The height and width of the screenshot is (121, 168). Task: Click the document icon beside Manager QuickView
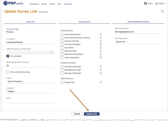pyautogui.click(x=101, y=73)
